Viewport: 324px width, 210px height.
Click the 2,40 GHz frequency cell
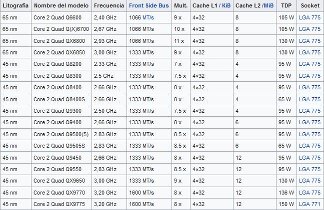click(x=109, y=17)
